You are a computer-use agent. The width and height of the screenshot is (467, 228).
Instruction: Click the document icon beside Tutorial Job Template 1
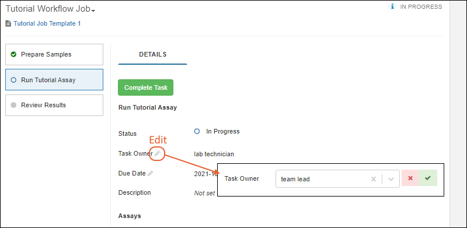pos(8,23)
